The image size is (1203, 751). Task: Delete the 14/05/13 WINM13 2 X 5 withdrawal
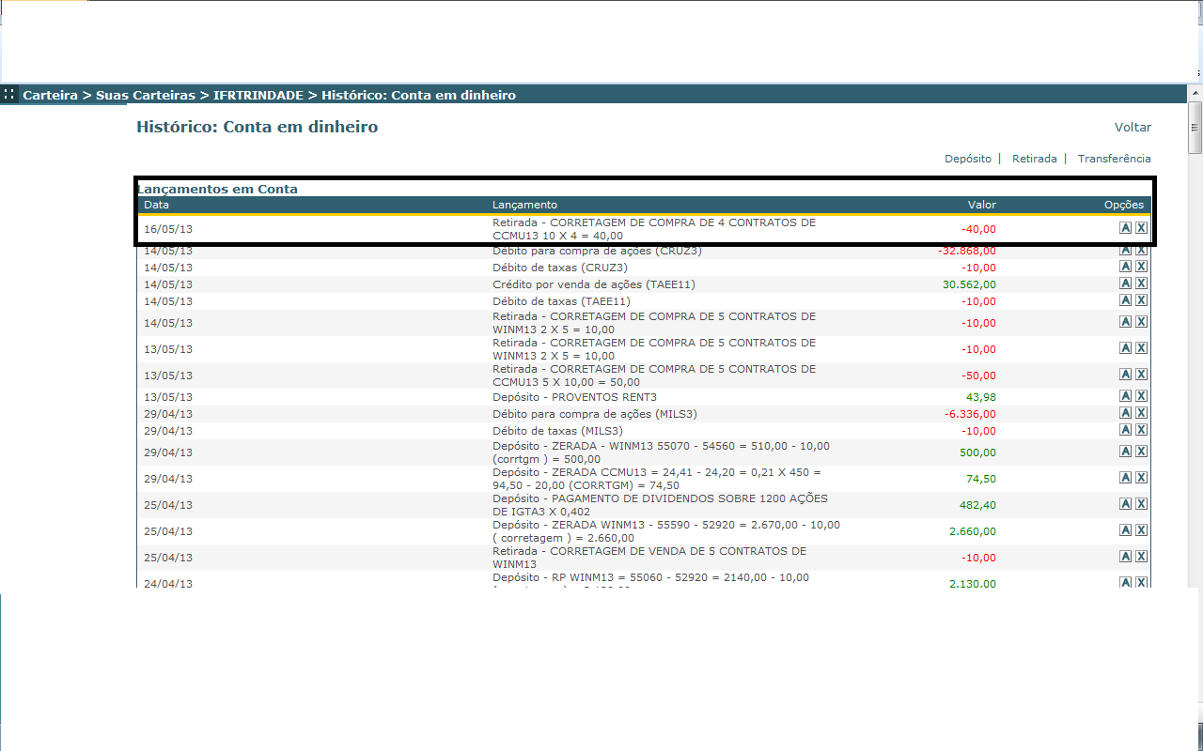click(1141, 322)
